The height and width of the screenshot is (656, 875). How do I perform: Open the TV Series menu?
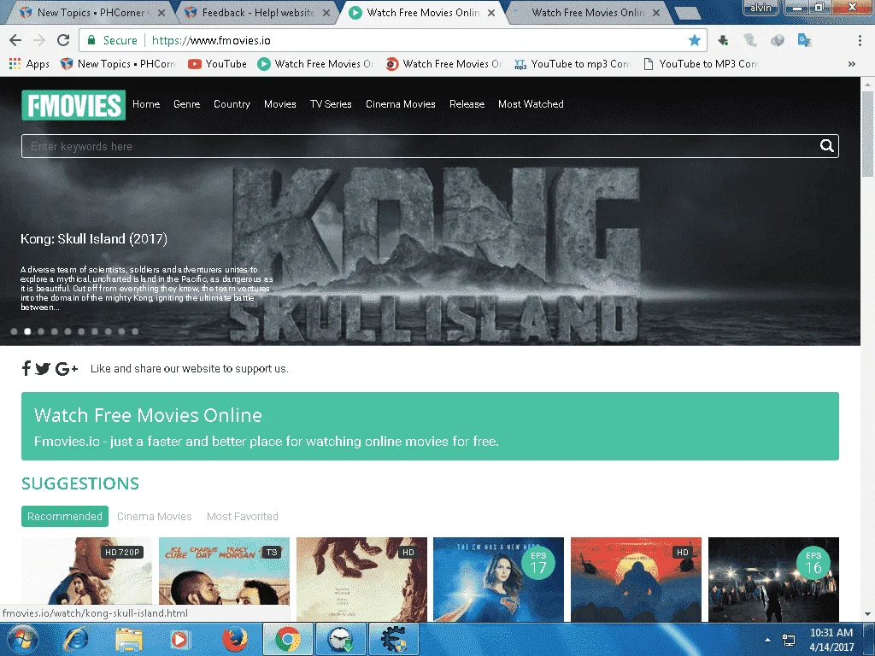click(331, 104)
